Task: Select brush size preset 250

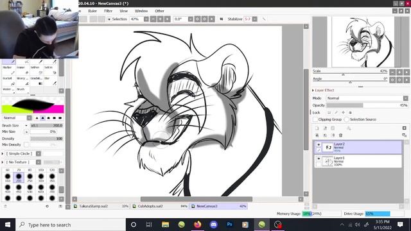Action: (30, 177)
